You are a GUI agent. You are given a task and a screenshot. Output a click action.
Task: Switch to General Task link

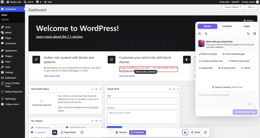coord(237,87)
